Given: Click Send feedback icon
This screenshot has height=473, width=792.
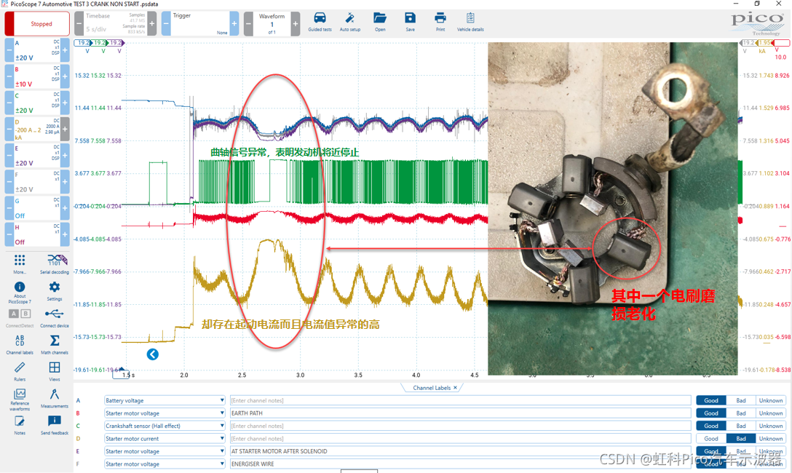Looking at the screenshot, I should point(55,424).
